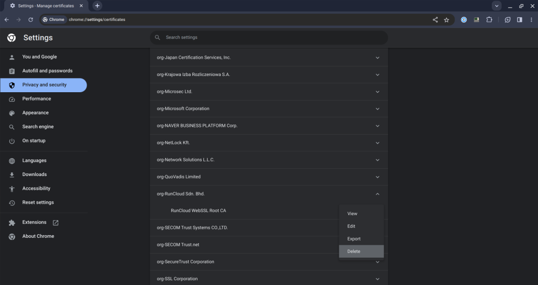This screenshot has height=285, width=538.
Task: Click the Autofill and passwords clipboard icon
Action: coord(12,71)
